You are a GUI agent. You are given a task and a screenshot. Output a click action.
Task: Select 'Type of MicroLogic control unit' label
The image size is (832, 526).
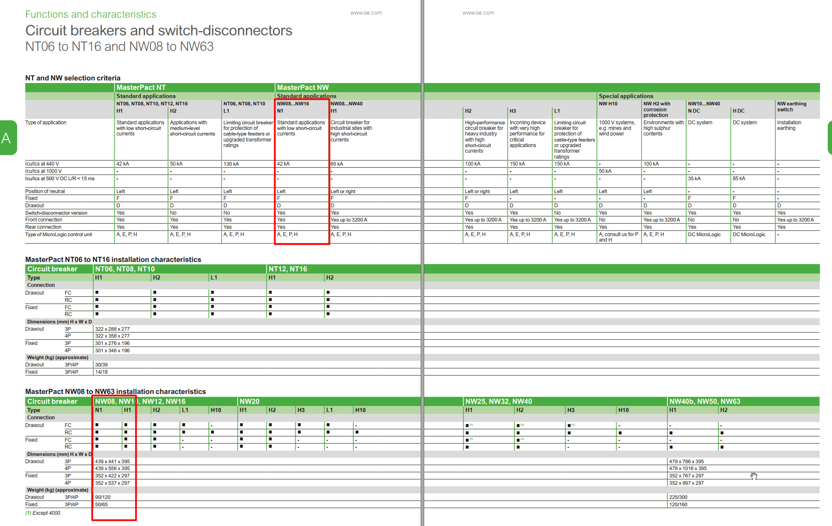[58, 234]
